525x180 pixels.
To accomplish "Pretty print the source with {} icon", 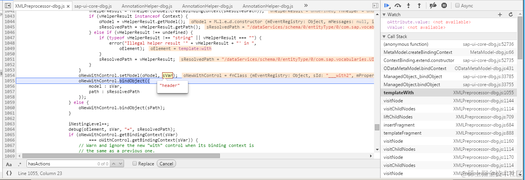I will click(x=9, y=173).
